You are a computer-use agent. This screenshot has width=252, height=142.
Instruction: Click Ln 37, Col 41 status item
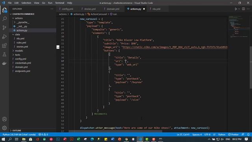coord(183,135)
